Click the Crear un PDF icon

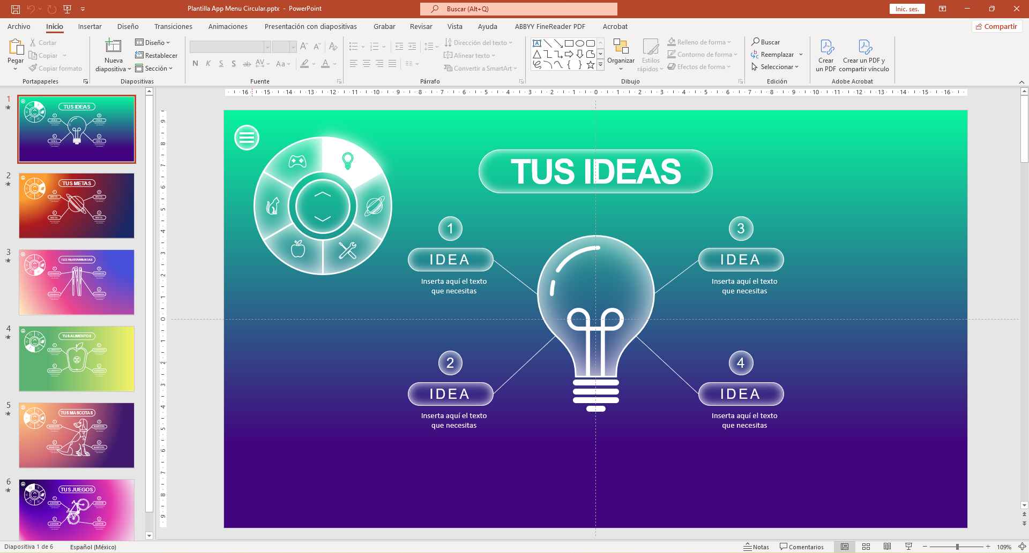click(826, 48)
